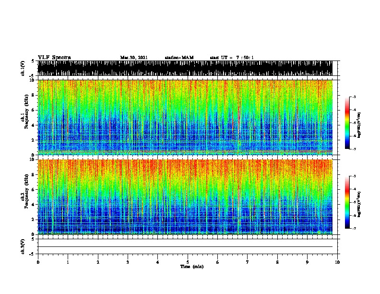Image resolution: width=380 pixels, height=294 pixels.
Task: Click the "10" kHz tick on the ch.2 spectrogram axis
Action: coord(32,159)
